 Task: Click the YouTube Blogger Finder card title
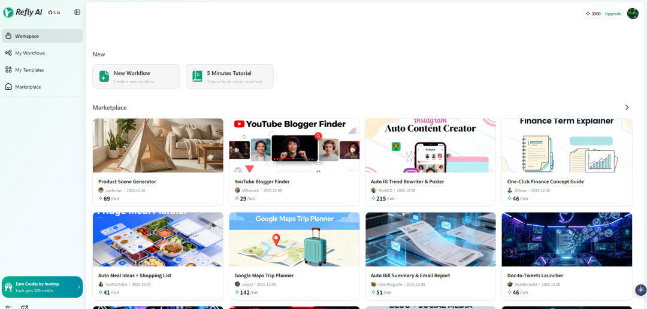point(262,181)
